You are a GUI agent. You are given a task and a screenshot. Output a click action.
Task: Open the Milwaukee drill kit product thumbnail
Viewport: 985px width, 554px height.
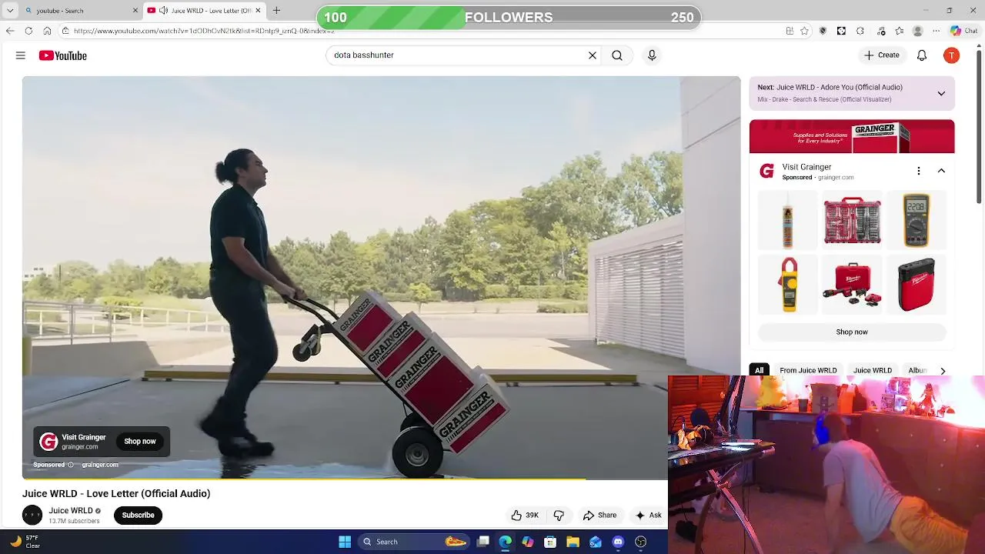[x=852, y=284]
